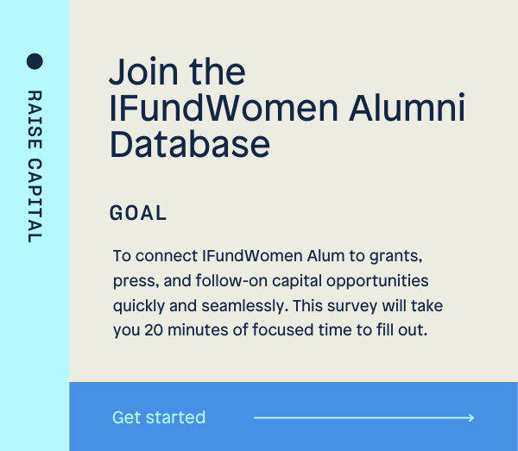Image resolution: width=518 pixels, height=451 pixels.
Task: Click the light cyan sidebar strip
Action: (x=35, y=225)
